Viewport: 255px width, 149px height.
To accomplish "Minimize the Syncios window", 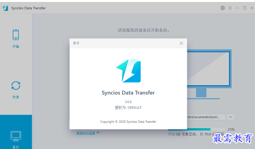I will click(237, 8).
